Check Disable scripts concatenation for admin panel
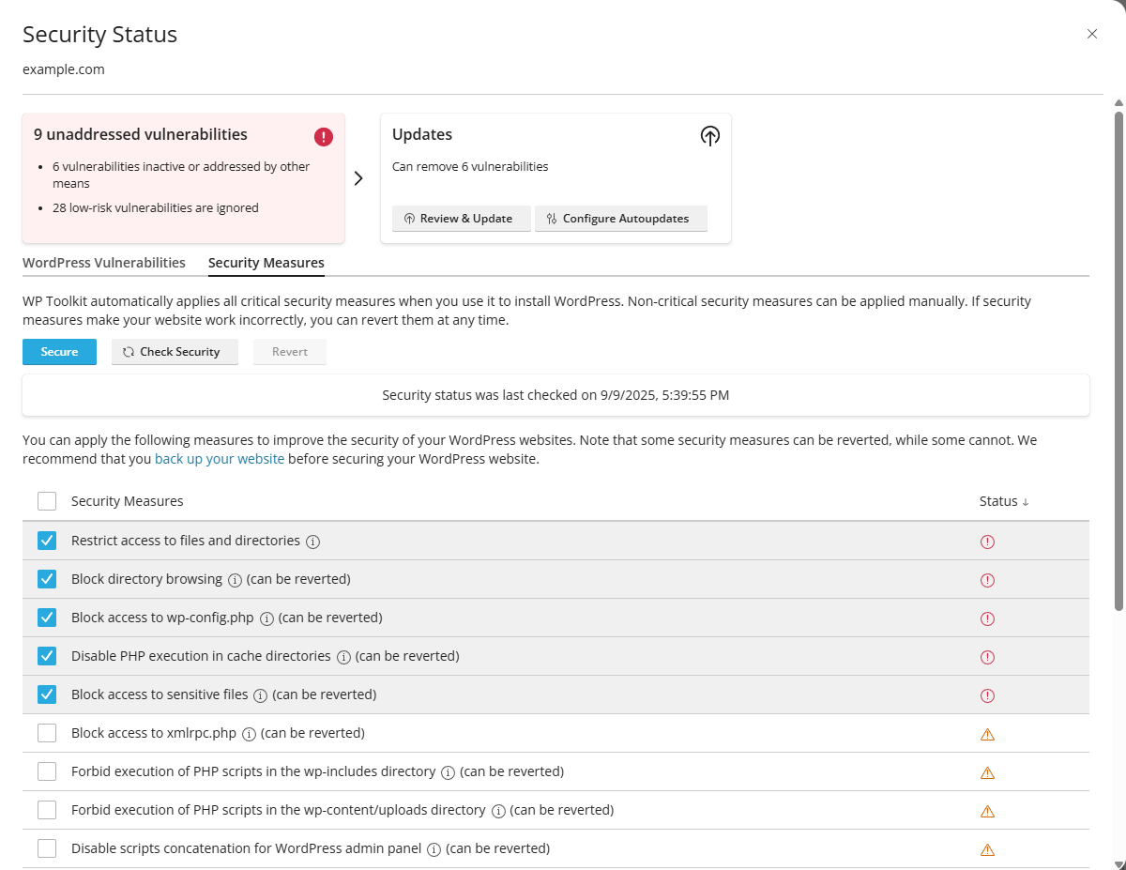This screenshot has height=870, width=1126. coord(47,848)
